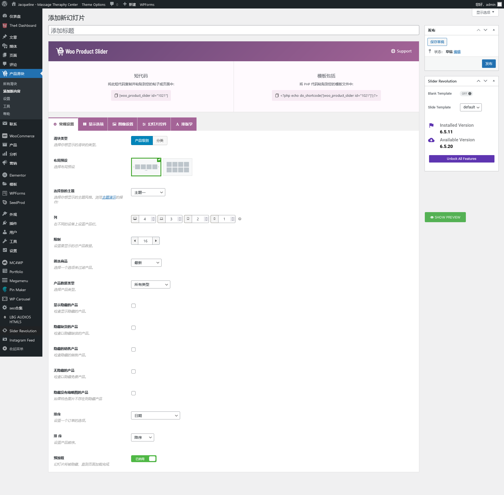Switch to the 图像设置 tab
This screenshot has width=504, height=495.
pos(123,124)
